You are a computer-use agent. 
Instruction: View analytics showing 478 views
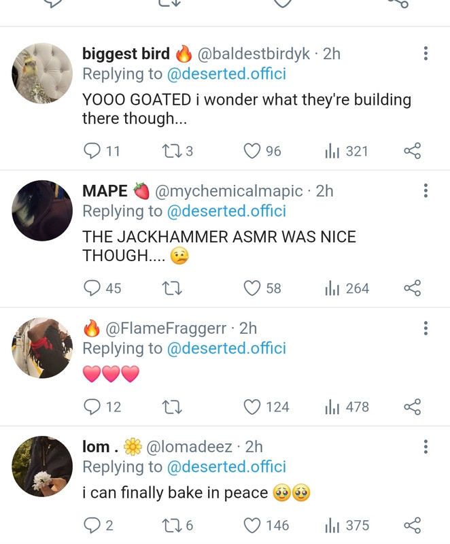(347, 407)
